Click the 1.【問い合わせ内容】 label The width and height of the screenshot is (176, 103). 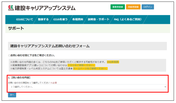click(19, 77)
